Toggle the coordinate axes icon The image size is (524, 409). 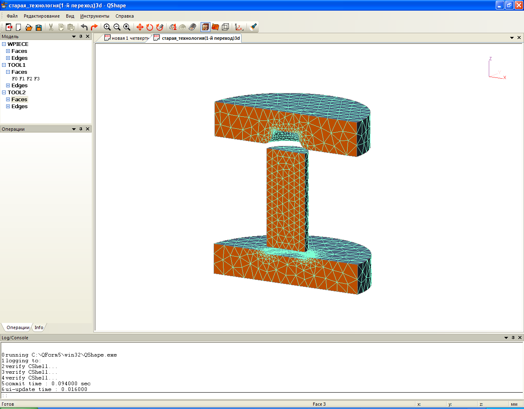click(239, 27)
